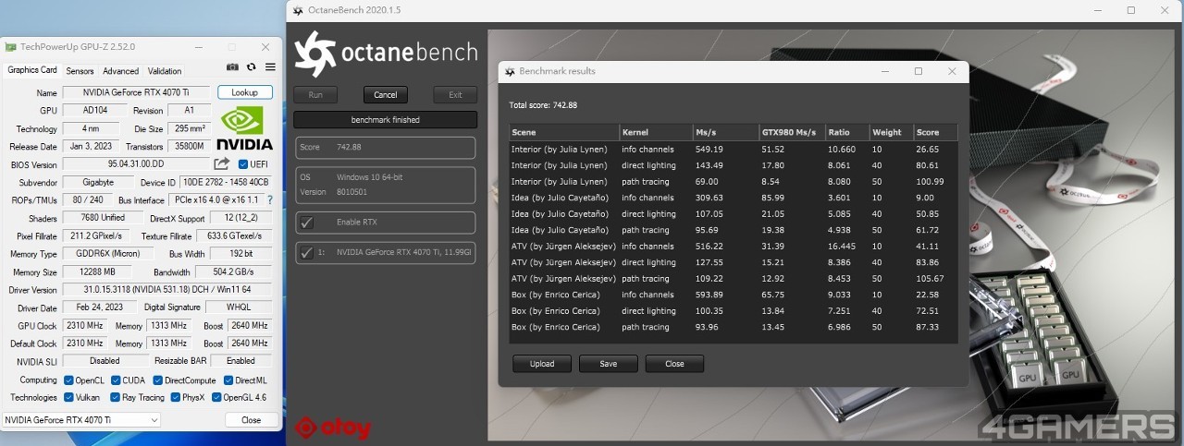This screenshot has height=446, width=1184.
Task: Click the Benchmark results window icon
Action: pos(509,71)
